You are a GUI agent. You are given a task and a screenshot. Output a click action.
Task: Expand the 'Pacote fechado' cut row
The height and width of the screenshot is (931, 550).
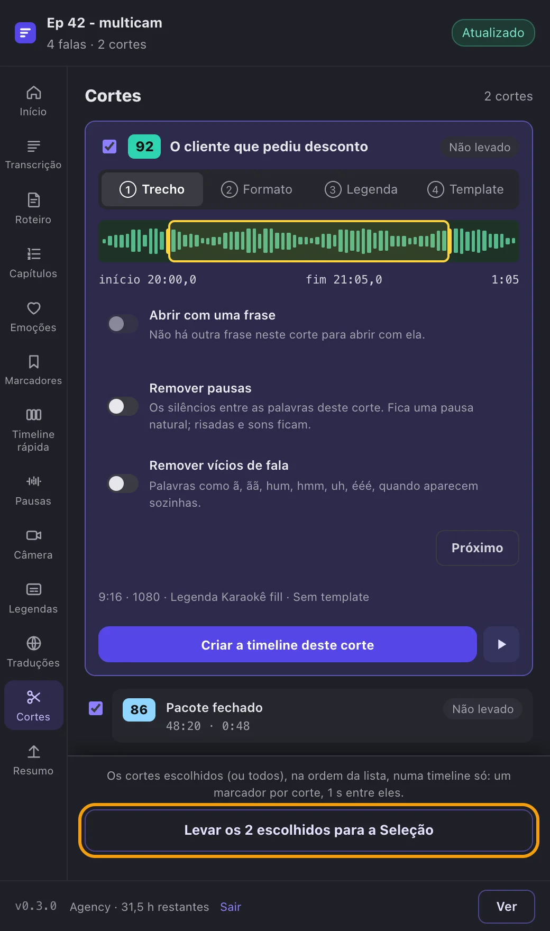(x=322, y=716)
